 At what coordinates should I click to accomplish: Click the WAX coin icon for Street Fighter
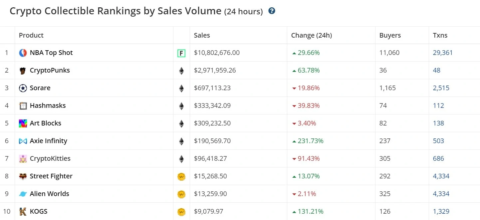181,176
